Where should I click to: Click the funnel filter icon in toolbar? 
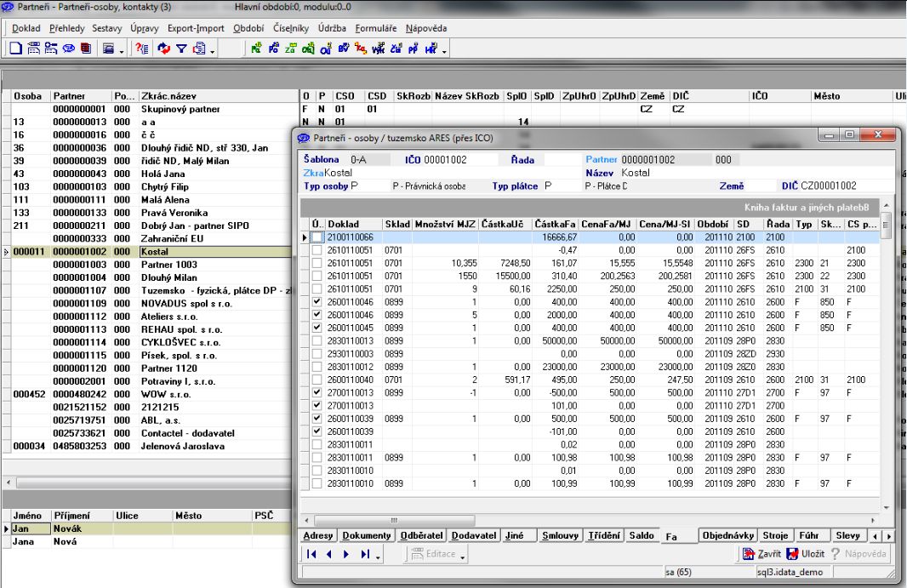tap(180, 50)
